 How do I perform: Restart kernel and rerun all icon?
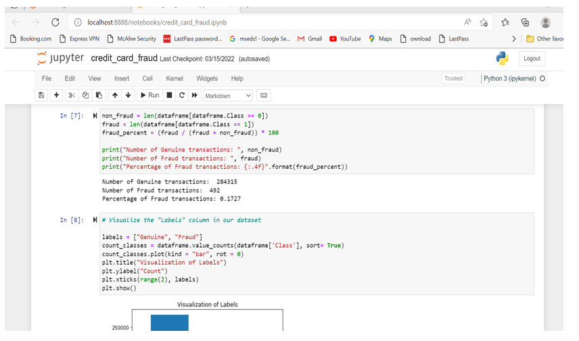195,95
